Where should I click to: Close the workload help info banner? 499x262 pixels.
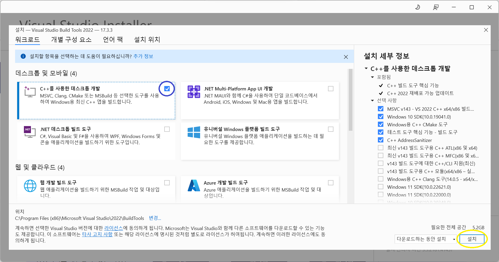(346, 57)
